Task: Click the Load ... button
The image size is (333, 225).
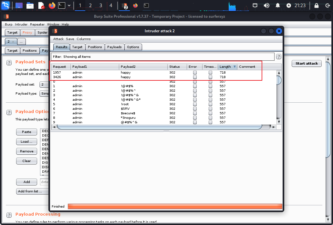Action: pos(26,142)
